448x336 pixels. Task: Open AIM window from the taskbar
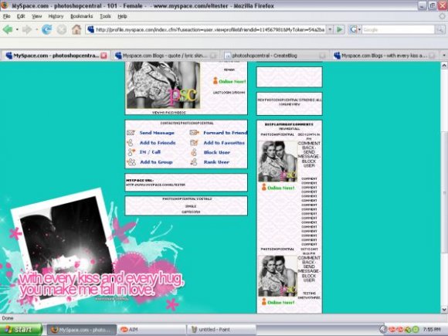tap(151, 330)
